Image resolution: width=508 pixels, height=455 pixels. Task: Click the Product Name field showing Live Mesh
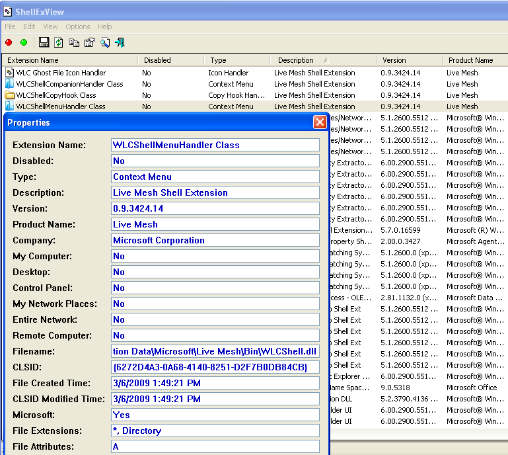[215, 224]
